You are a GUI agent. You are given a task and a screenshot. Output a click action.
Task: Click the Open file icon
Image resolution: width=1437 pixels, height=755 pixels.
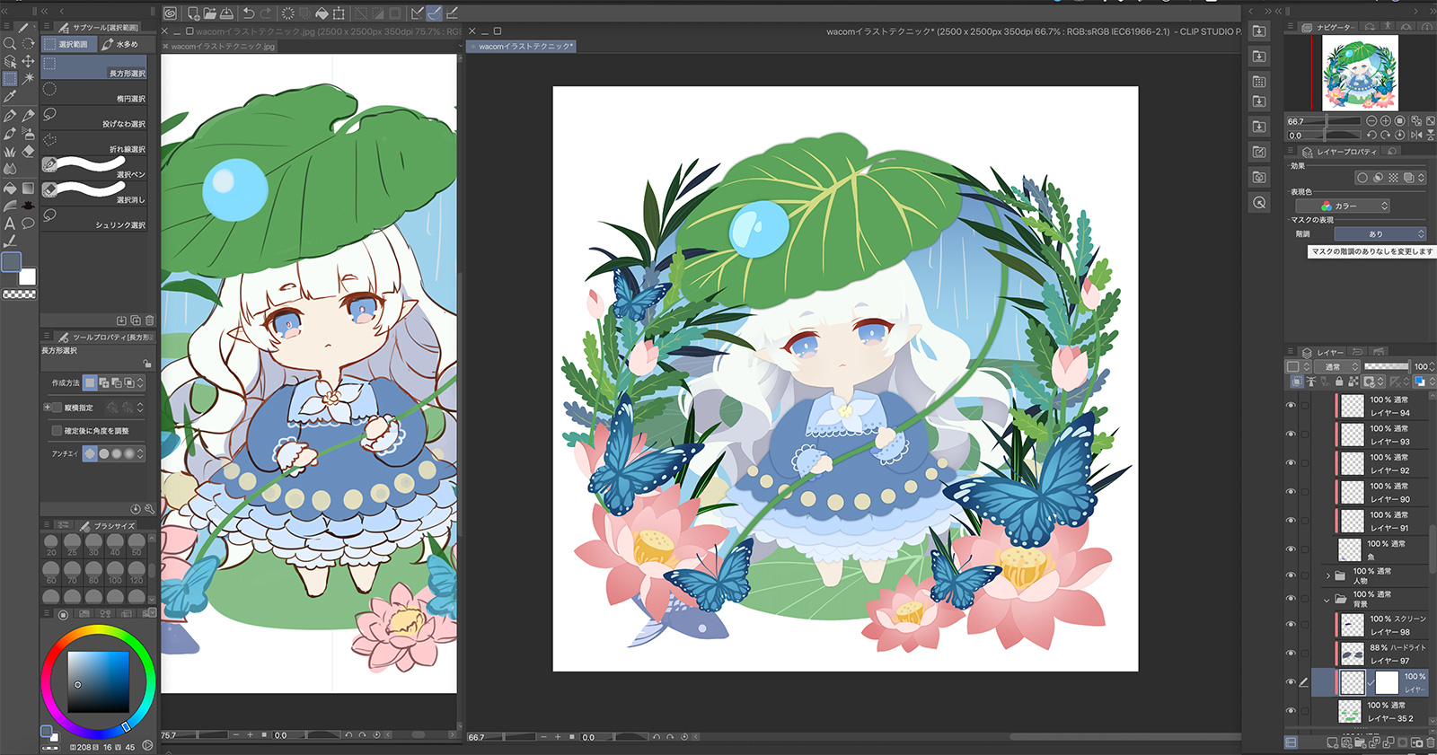click(210, 13)
